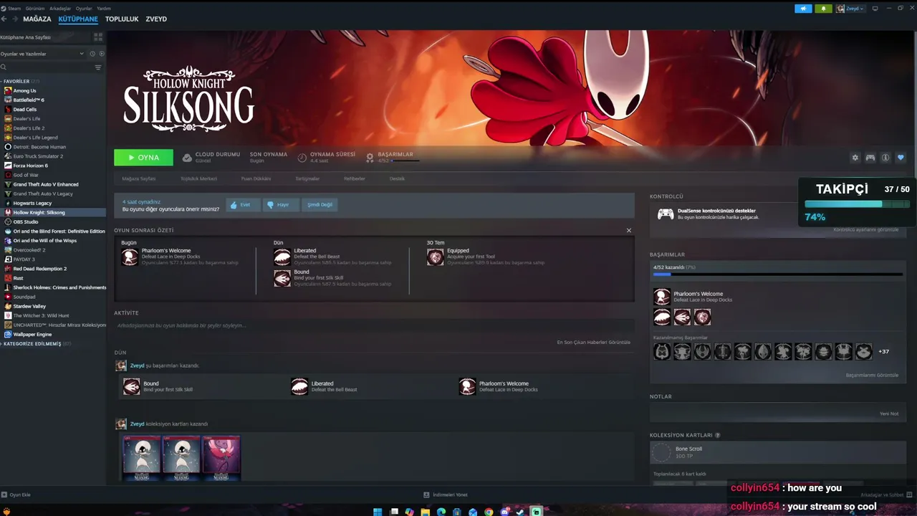Open the green notifications bell
917x516 pixels.
click(824, 9)
